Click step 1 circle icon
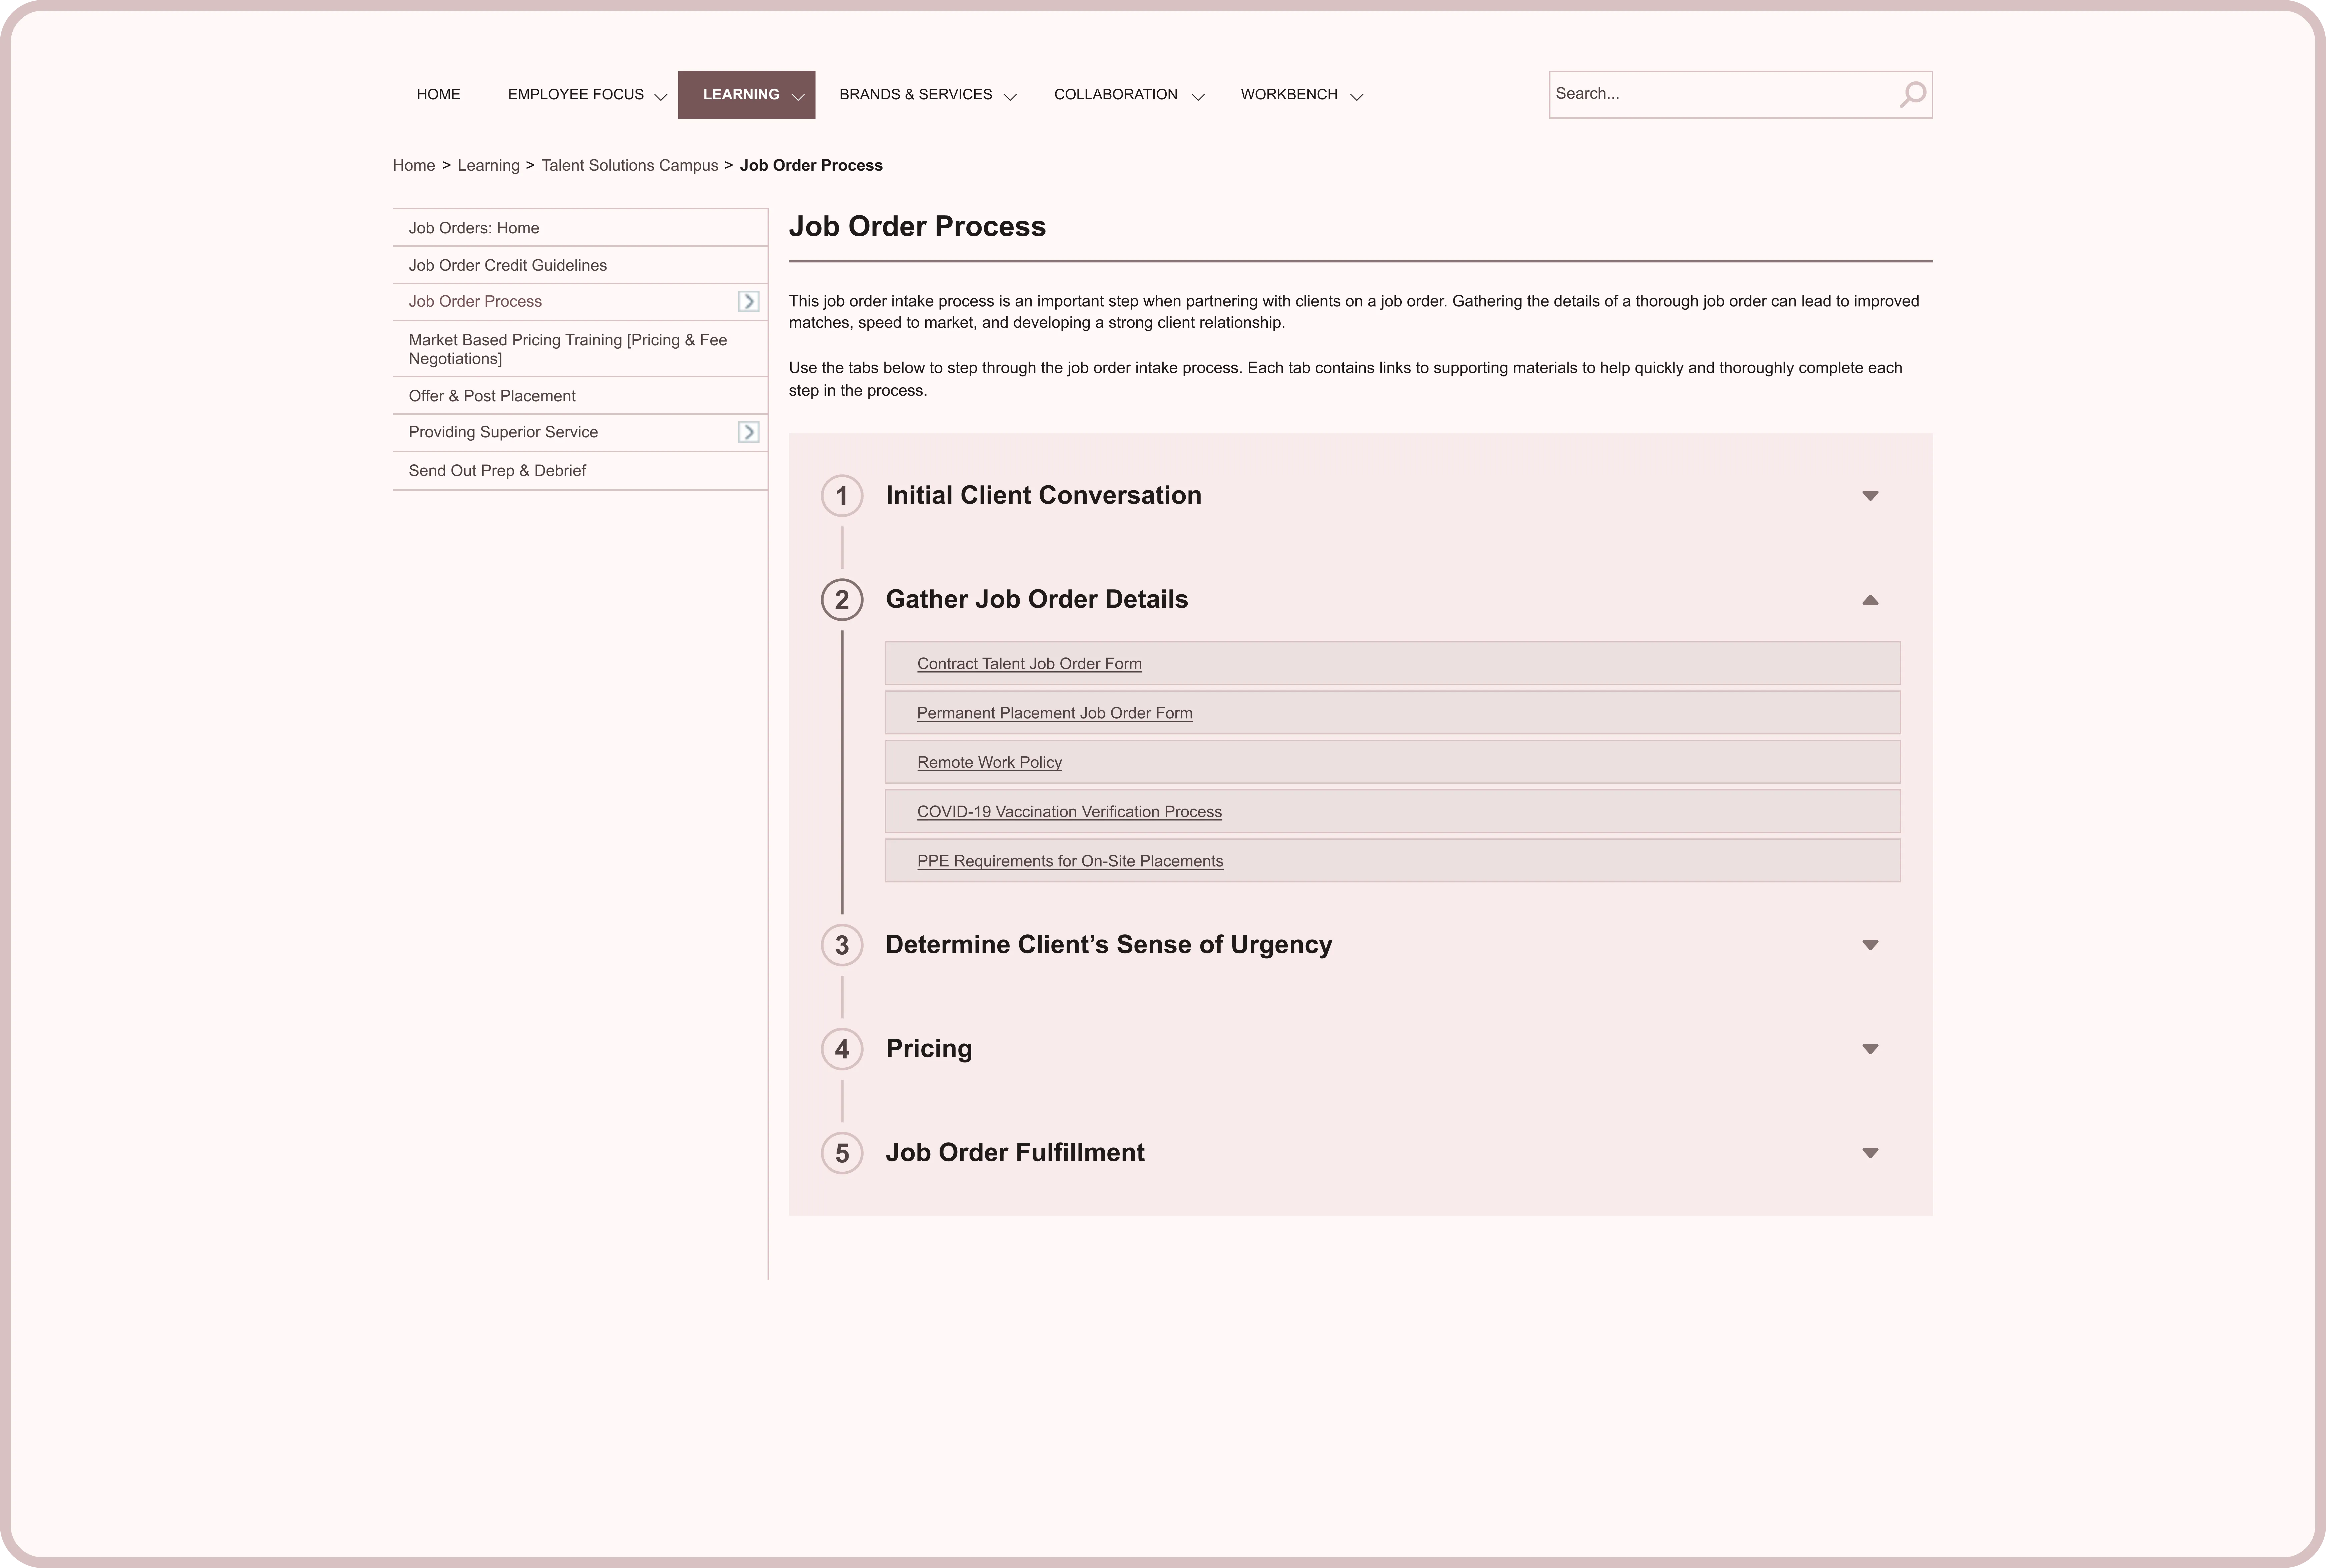2326x1568 pixels. 842,496
